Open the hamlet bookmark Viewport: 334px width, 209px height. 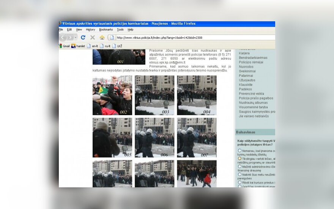click(x=78, y=46)
